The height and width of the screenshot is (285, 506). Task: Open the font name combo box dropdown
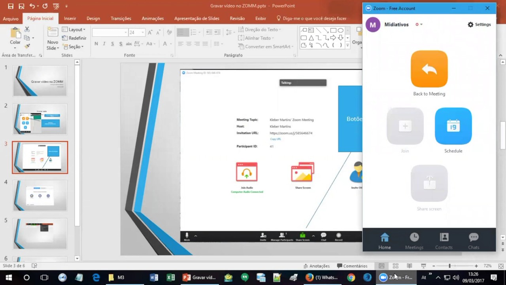[x=126, y=32]
